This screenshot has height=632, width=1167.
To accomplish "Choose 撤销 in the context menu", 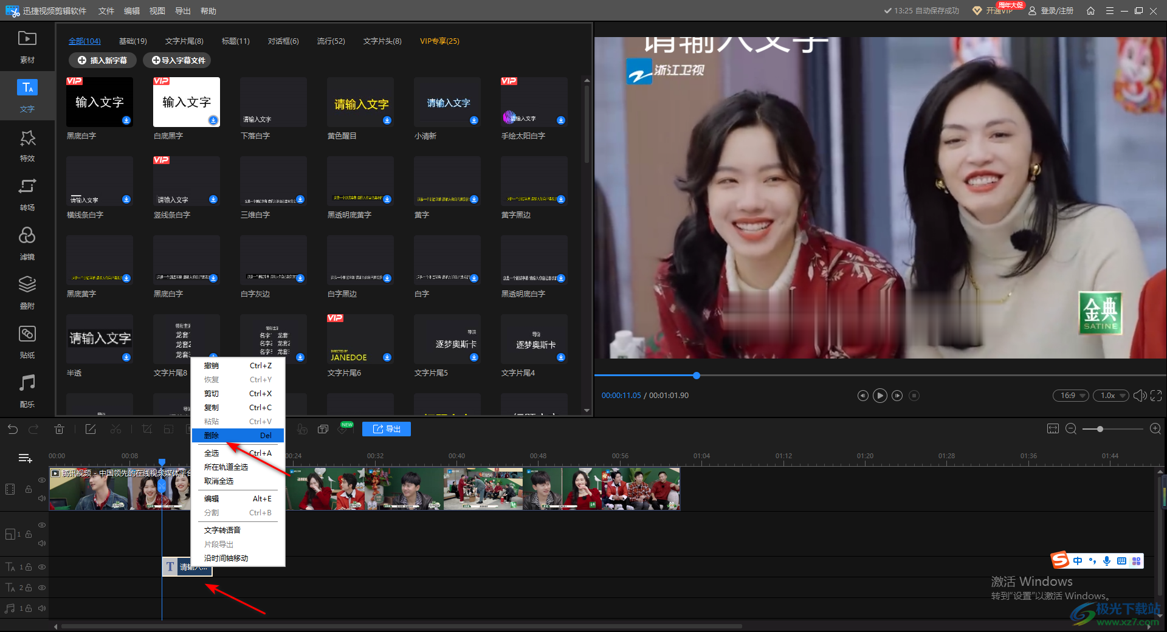I will [238, 366].
